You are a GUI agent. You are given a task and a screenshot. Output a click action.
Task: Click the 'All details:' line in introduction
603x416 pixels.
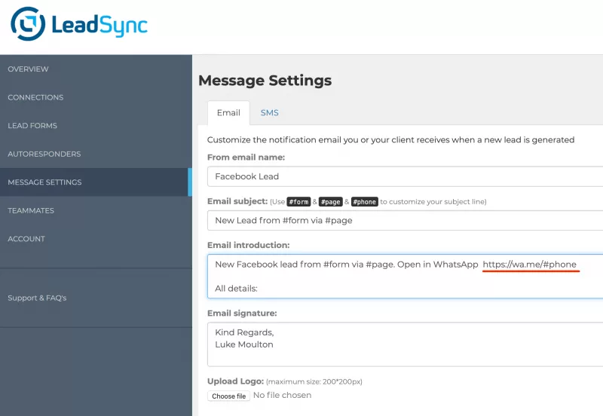236,289
